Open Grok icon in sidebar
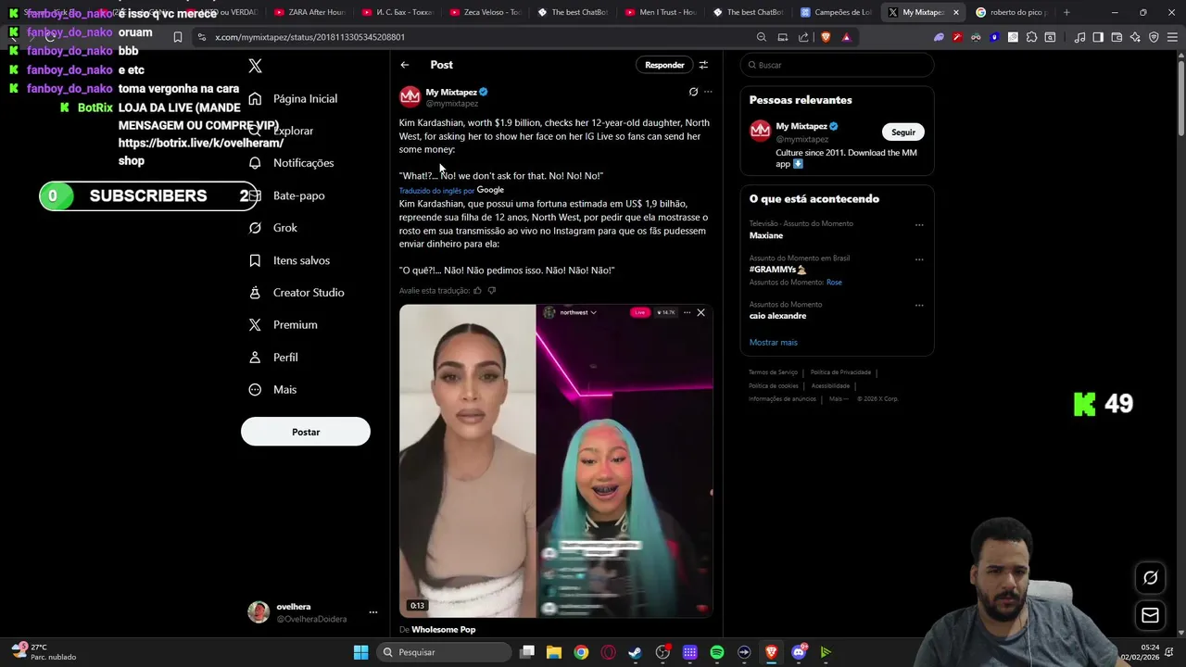The width and height of the screenshot is (1186, 667). [255, 228]
